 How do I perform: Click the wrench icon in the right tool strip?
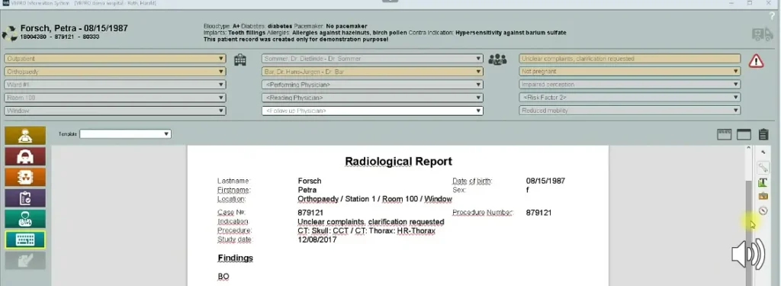763,168
